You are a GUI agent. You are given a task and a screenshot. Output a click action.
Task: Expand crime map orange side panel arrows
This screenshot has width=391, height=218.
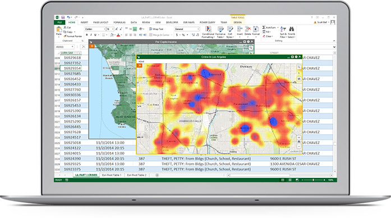pos(139,65)
